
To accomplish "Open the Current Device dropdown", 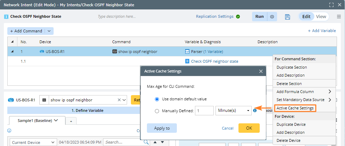I will tap(34, 143).
